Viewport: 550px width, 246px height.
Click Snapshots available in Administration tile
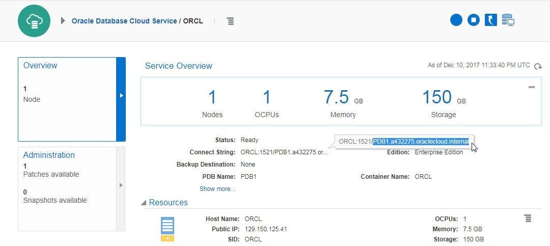point(55,200)
